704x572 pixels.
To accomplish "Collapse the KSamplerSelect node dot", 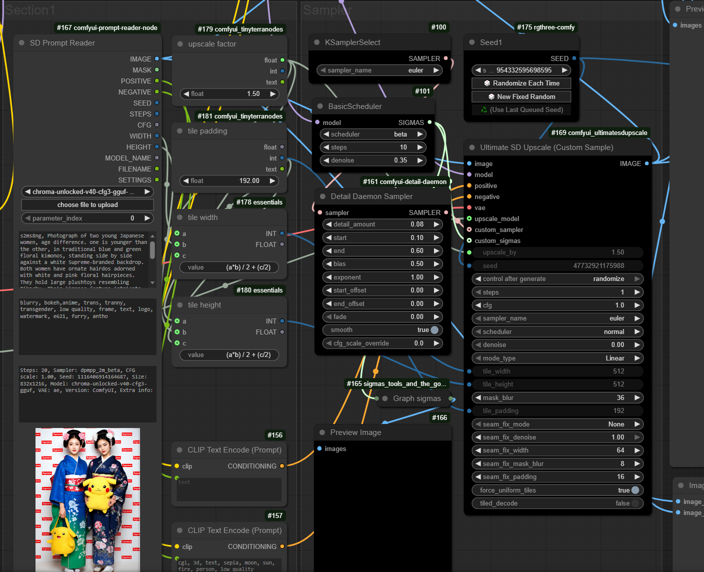I will pos(317,42).
